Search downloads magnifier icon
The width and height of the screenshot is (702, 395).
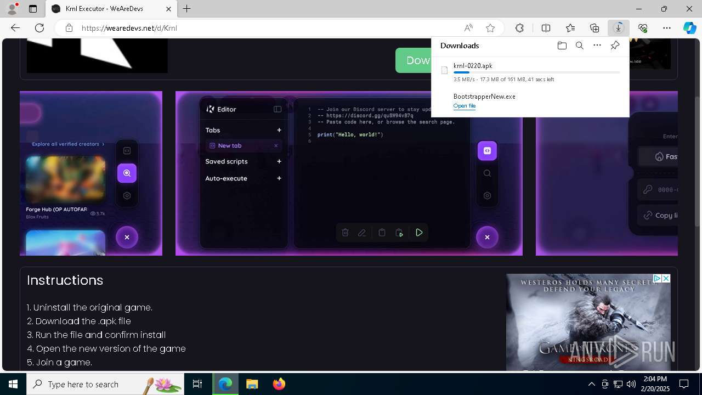pos(579,46)
